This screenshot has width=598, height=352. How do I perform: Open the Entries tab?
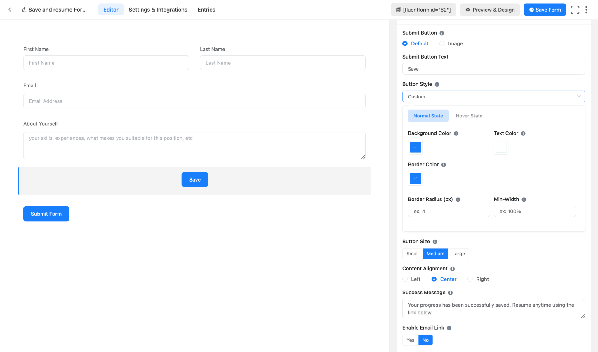pyautogui.click(x=206, y=10)
